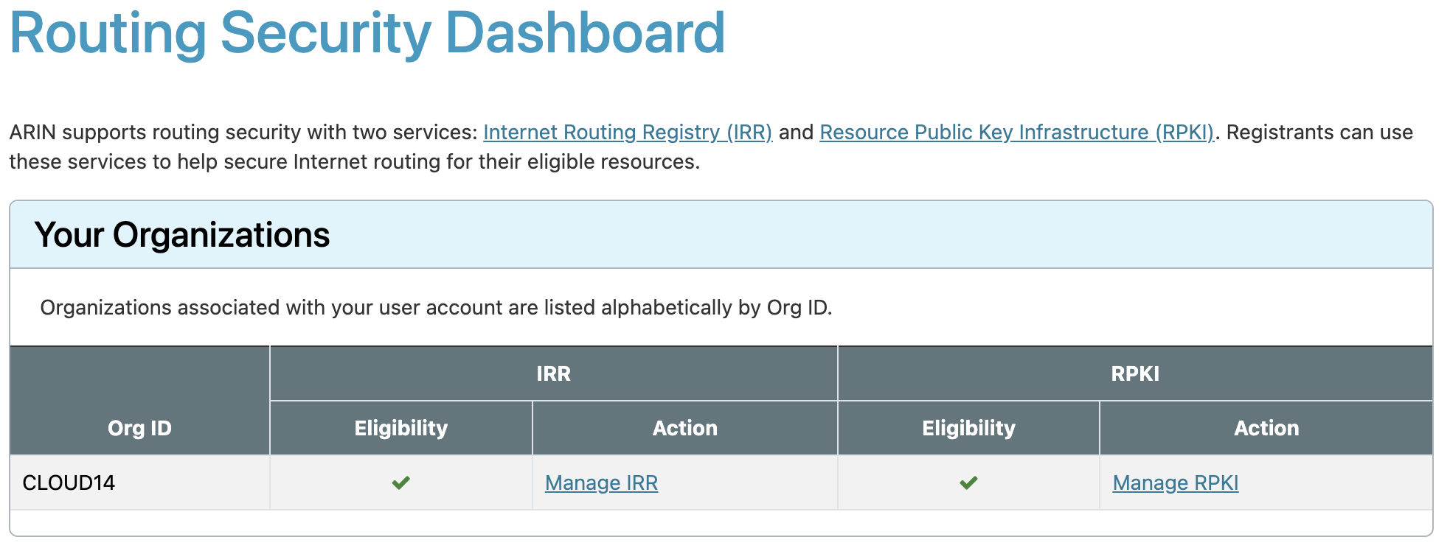This screenshot has height=551, width=1450.
Task: Open Manage RPKI for CLOUD14
Action: point(1175,483)
